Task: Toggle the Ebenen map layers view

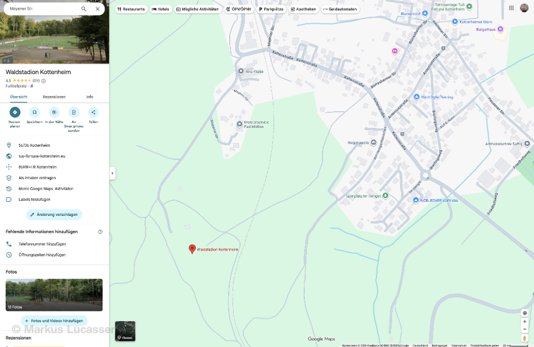Action: [125, 331]
